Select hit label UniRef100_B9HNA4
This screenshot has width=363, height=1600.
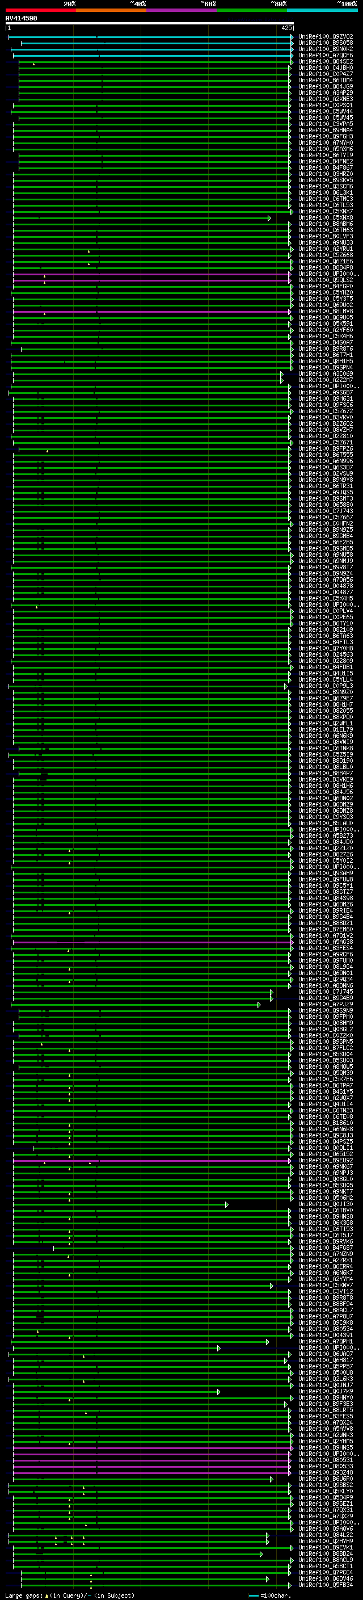click(326, 130)
